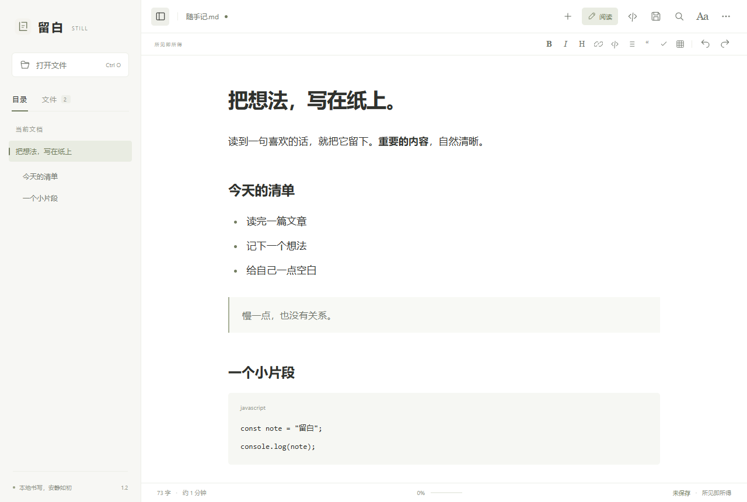
Task: Click list item 给自己一点空白
Action: (281, 270)
